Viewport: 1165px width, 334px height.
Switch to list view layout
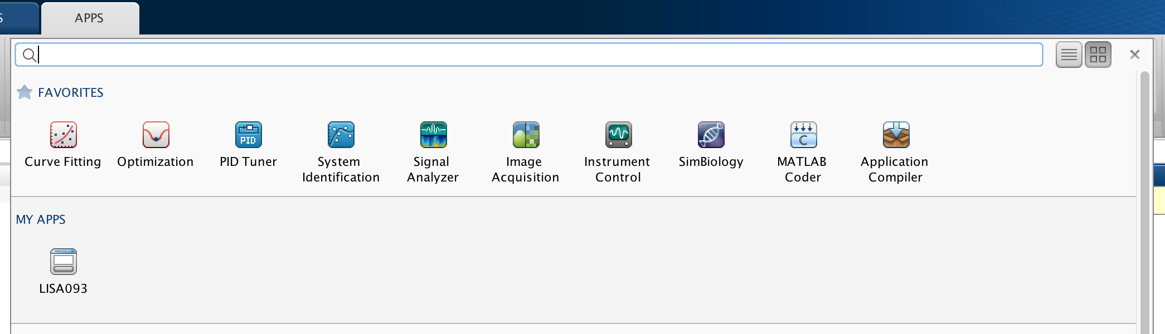(x=1069, y=55)
